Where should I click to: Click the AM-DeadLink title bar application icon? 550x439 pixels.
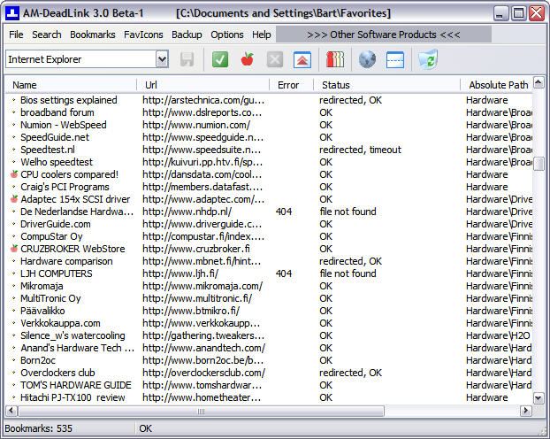coord(11,13)
